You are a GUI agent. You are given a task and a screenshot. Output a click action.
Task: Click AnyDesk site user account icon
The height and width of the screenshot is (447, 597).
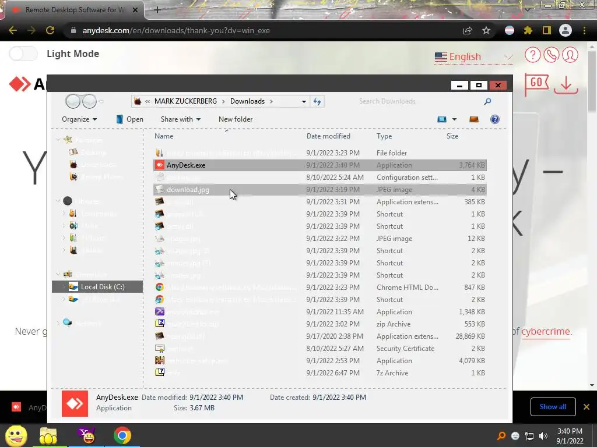click(570, 55)
